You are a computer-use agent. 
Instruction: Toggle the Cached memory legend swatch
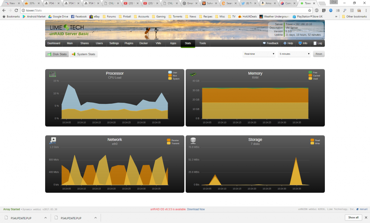point(310,75)
